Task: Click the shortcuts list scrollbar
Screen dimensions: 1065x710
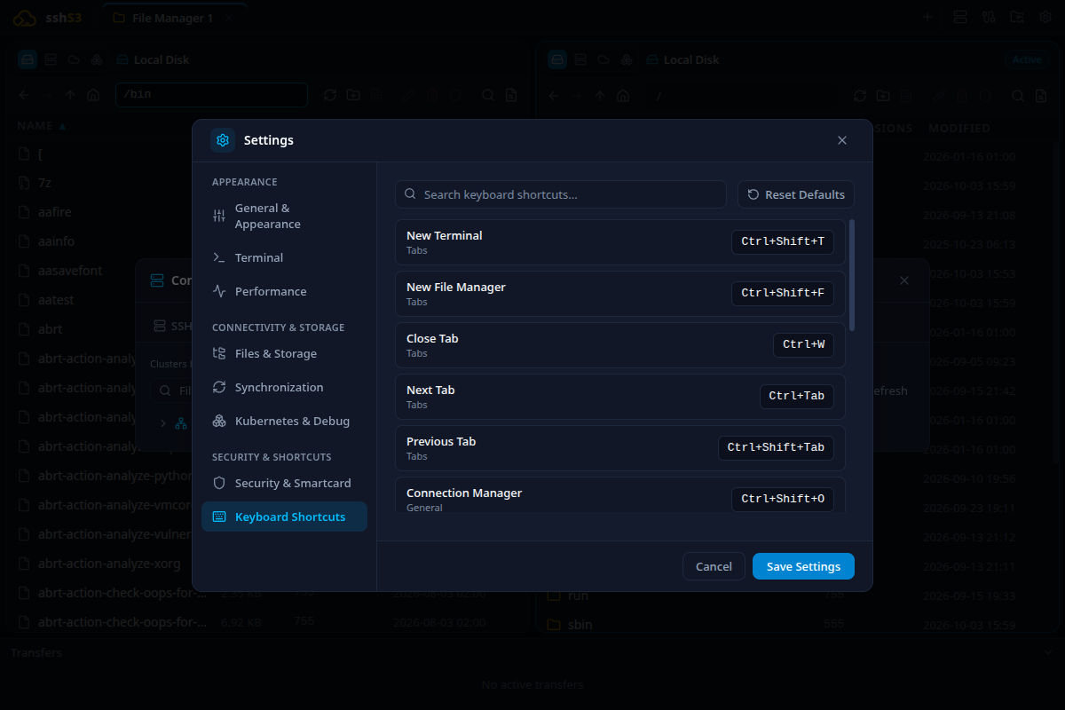Action: click(852, 275)
